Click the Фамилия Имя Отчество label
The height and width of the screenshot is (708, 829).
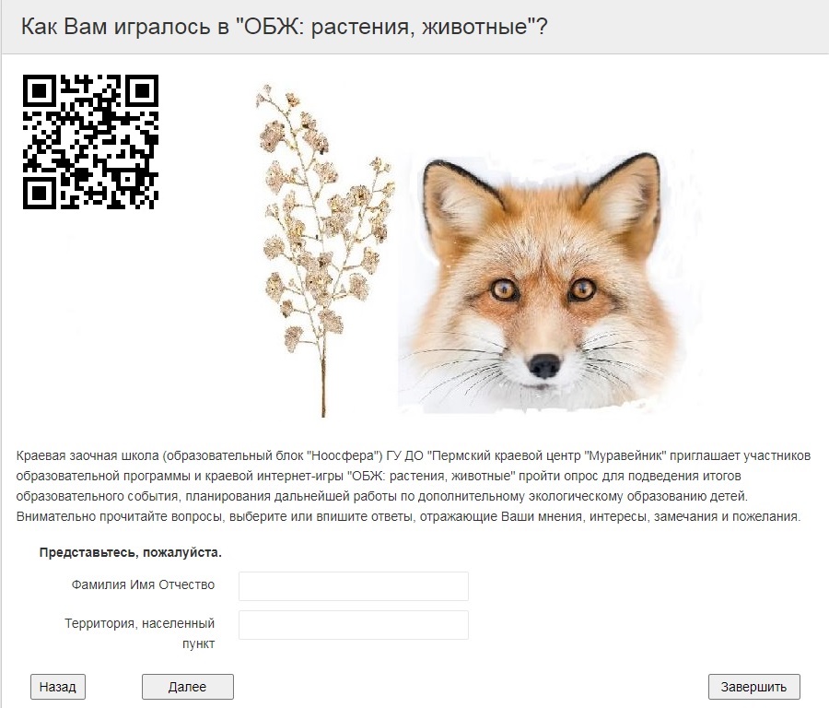[144, 584]
